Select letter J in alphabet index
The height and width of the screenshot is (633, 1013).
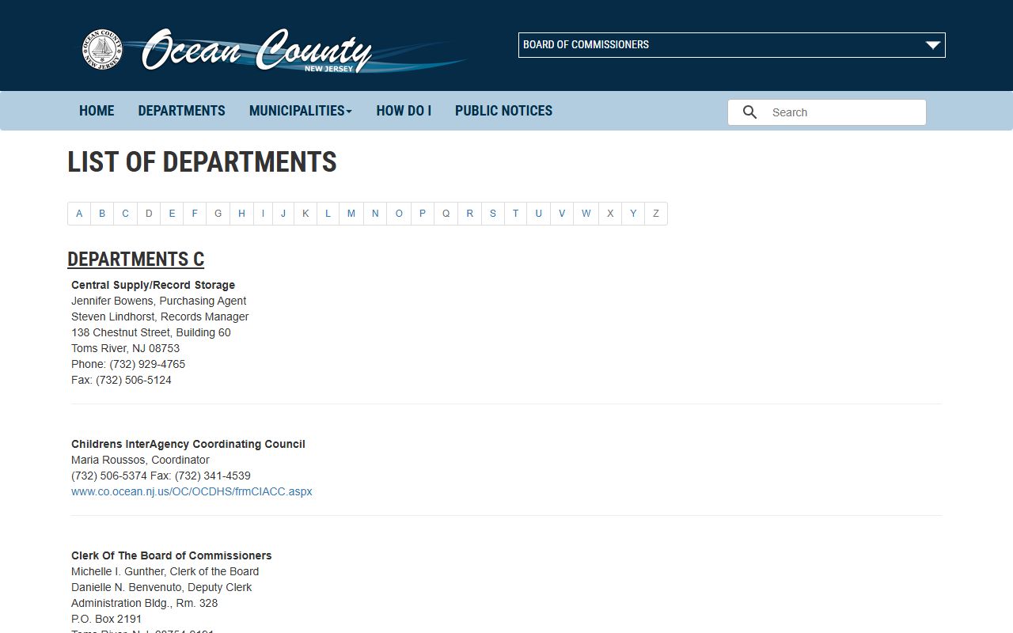[x=283, y=214]
